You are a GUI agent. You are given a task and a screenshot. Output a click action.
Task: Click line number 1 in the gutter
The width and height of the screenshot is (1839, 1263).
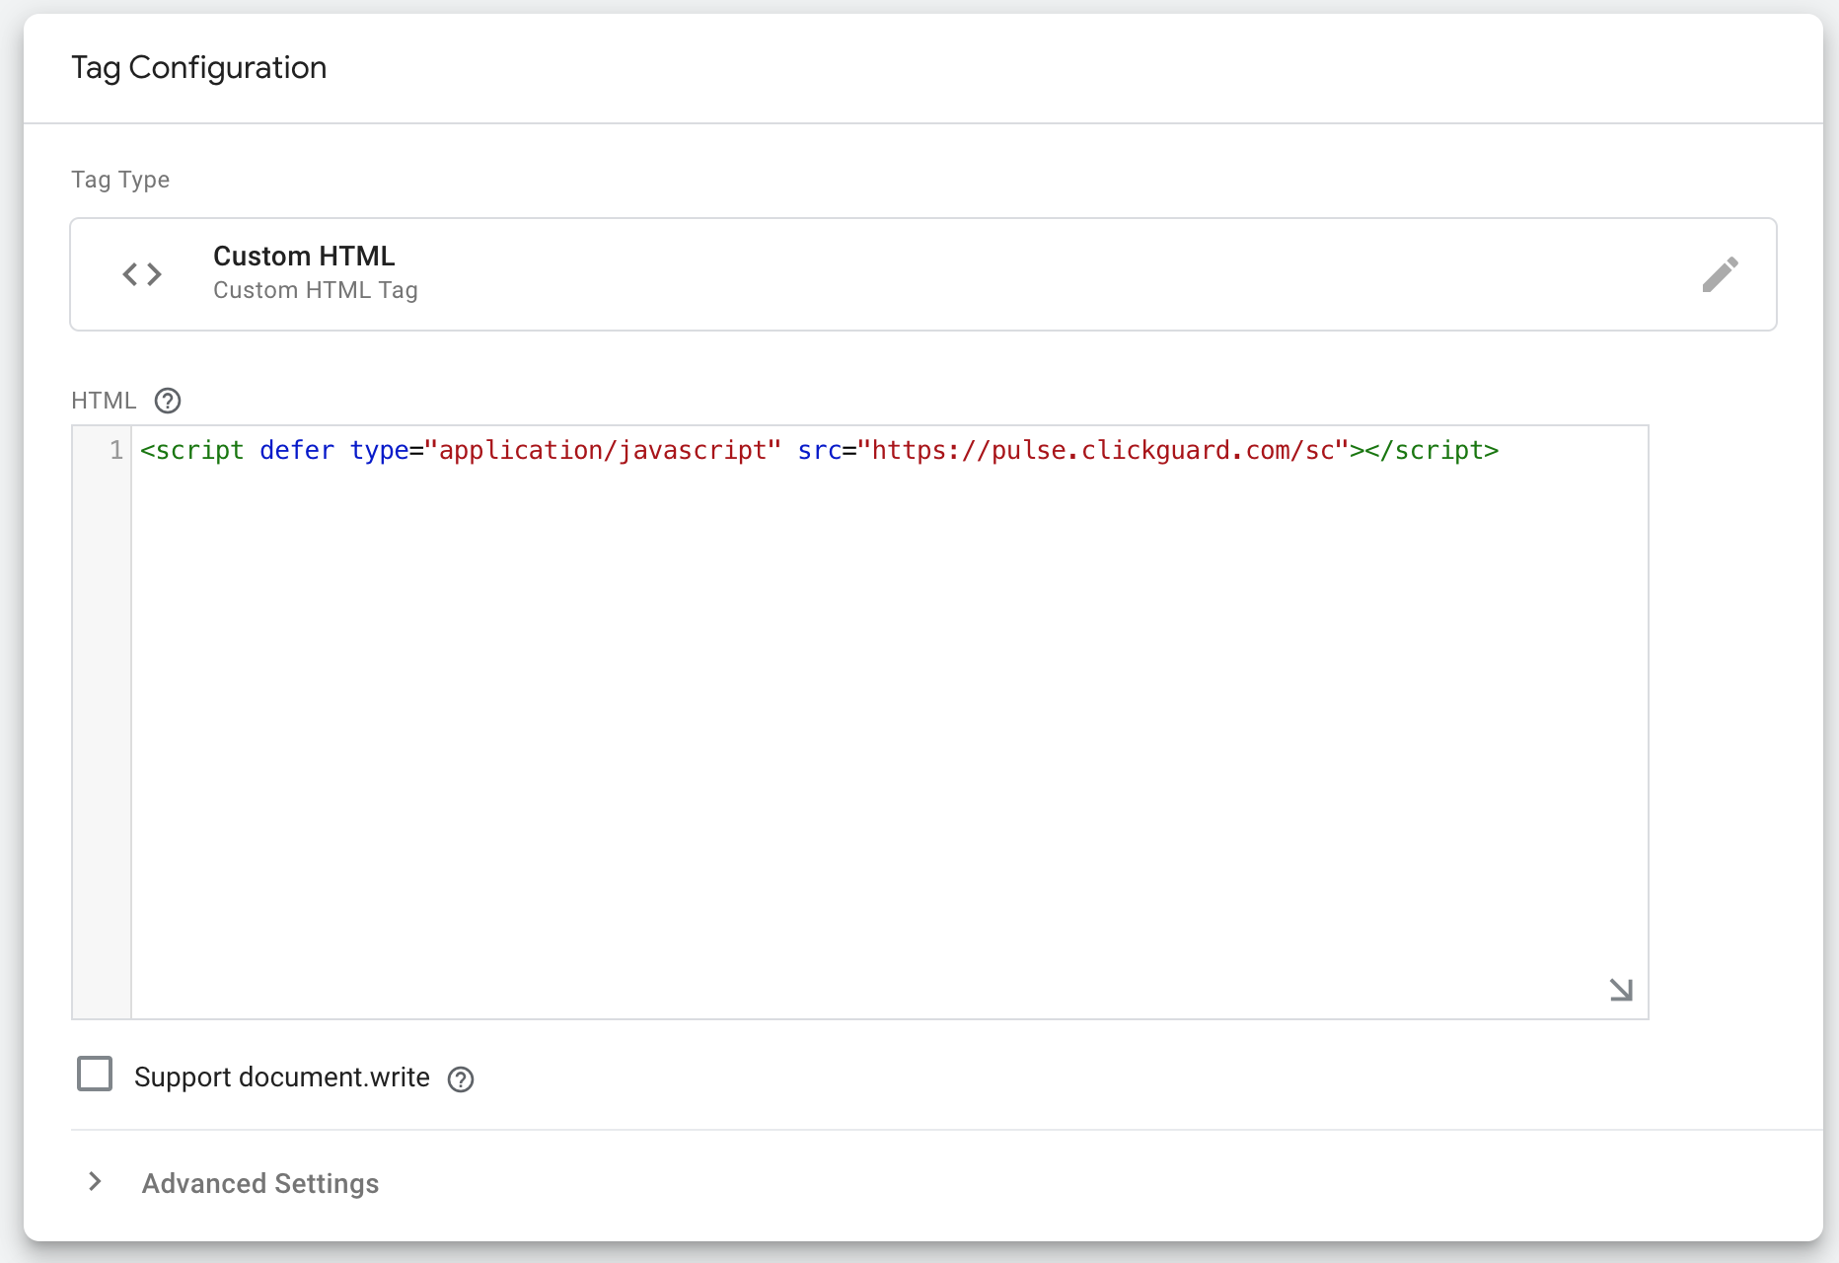[x=116, y=450]
